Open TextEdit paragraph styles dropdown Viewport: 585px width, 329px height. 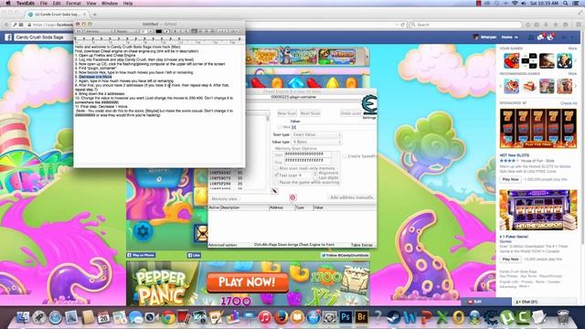point(79,31)
